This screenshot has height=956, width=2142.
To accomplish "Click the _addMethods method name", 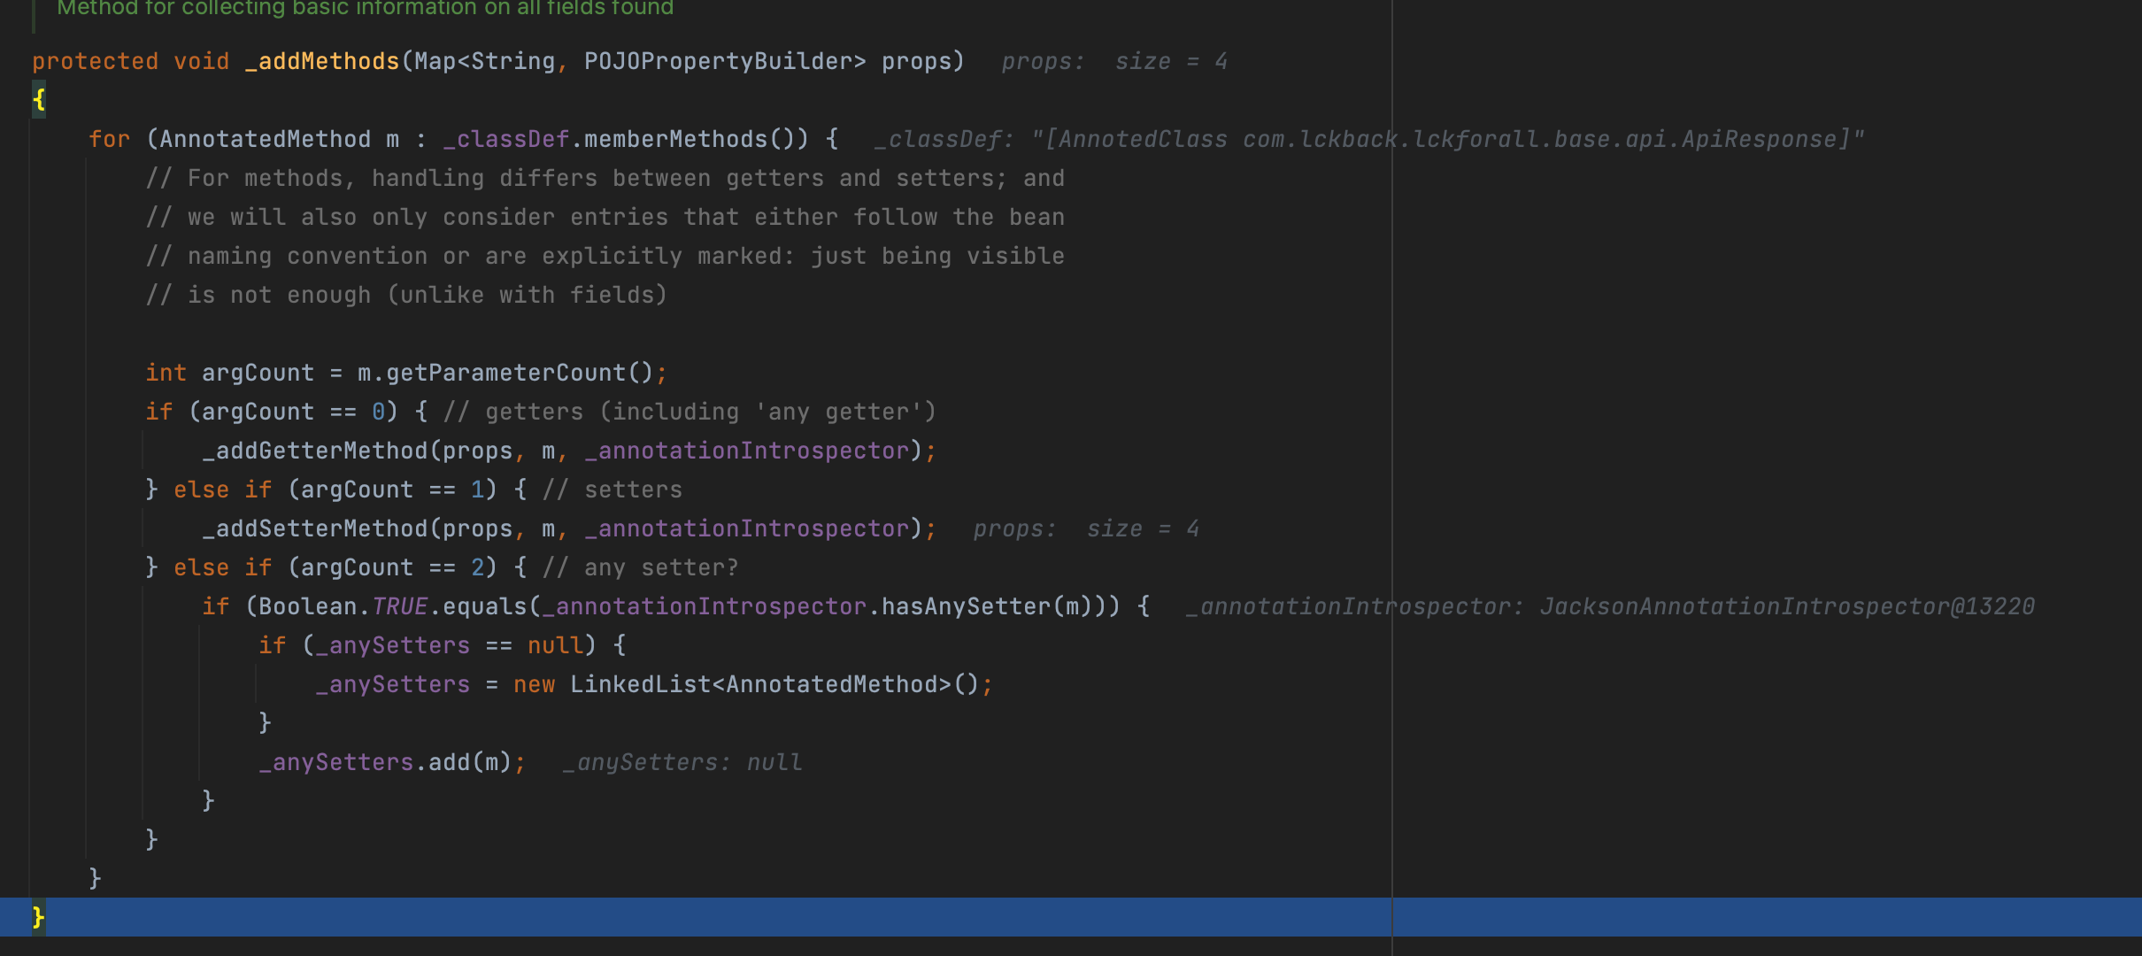I will tap(322, 61).
